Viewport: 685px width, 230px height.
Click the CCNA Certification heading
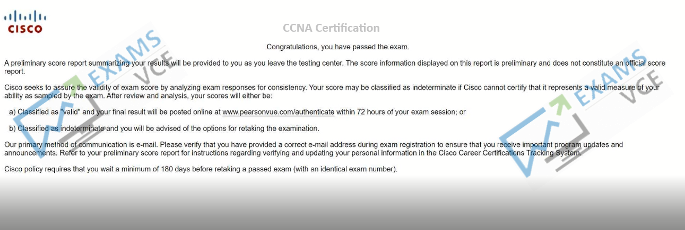pyautogui.click(x=332, y=28)
